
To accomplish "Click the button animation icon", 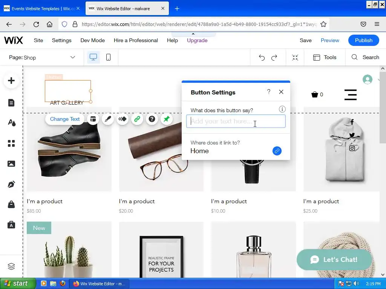I will pos(123,119).
